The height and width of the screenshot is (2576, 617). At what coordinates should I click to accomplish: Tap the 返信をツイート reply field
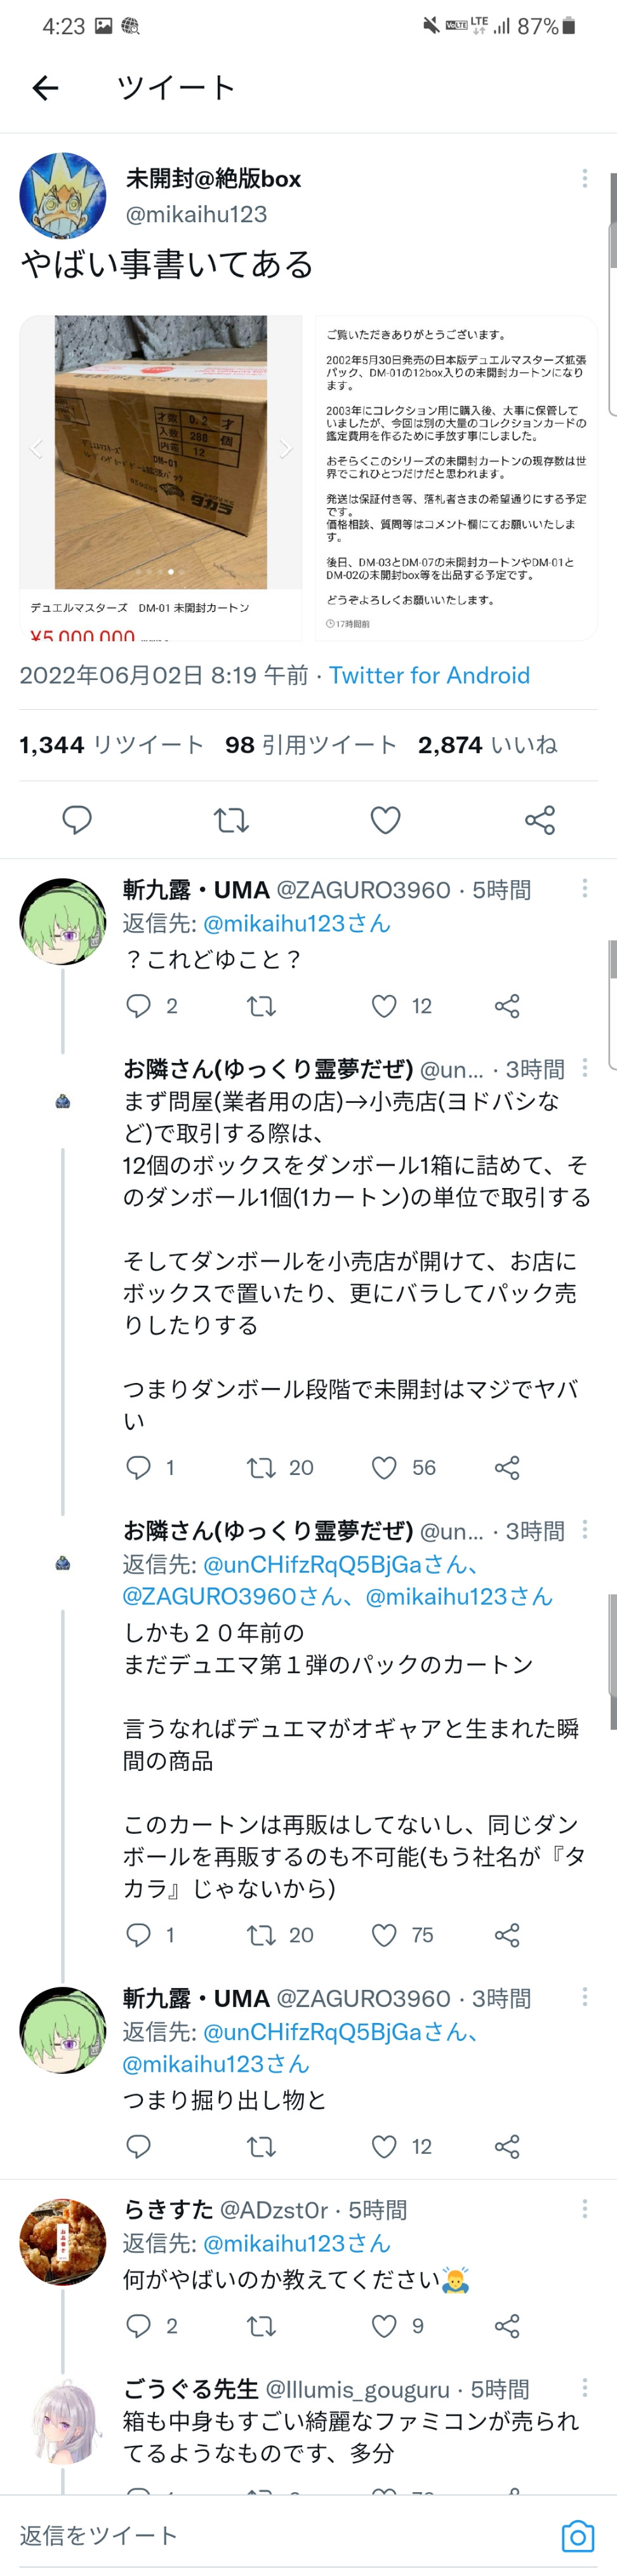pos(98,2535)
